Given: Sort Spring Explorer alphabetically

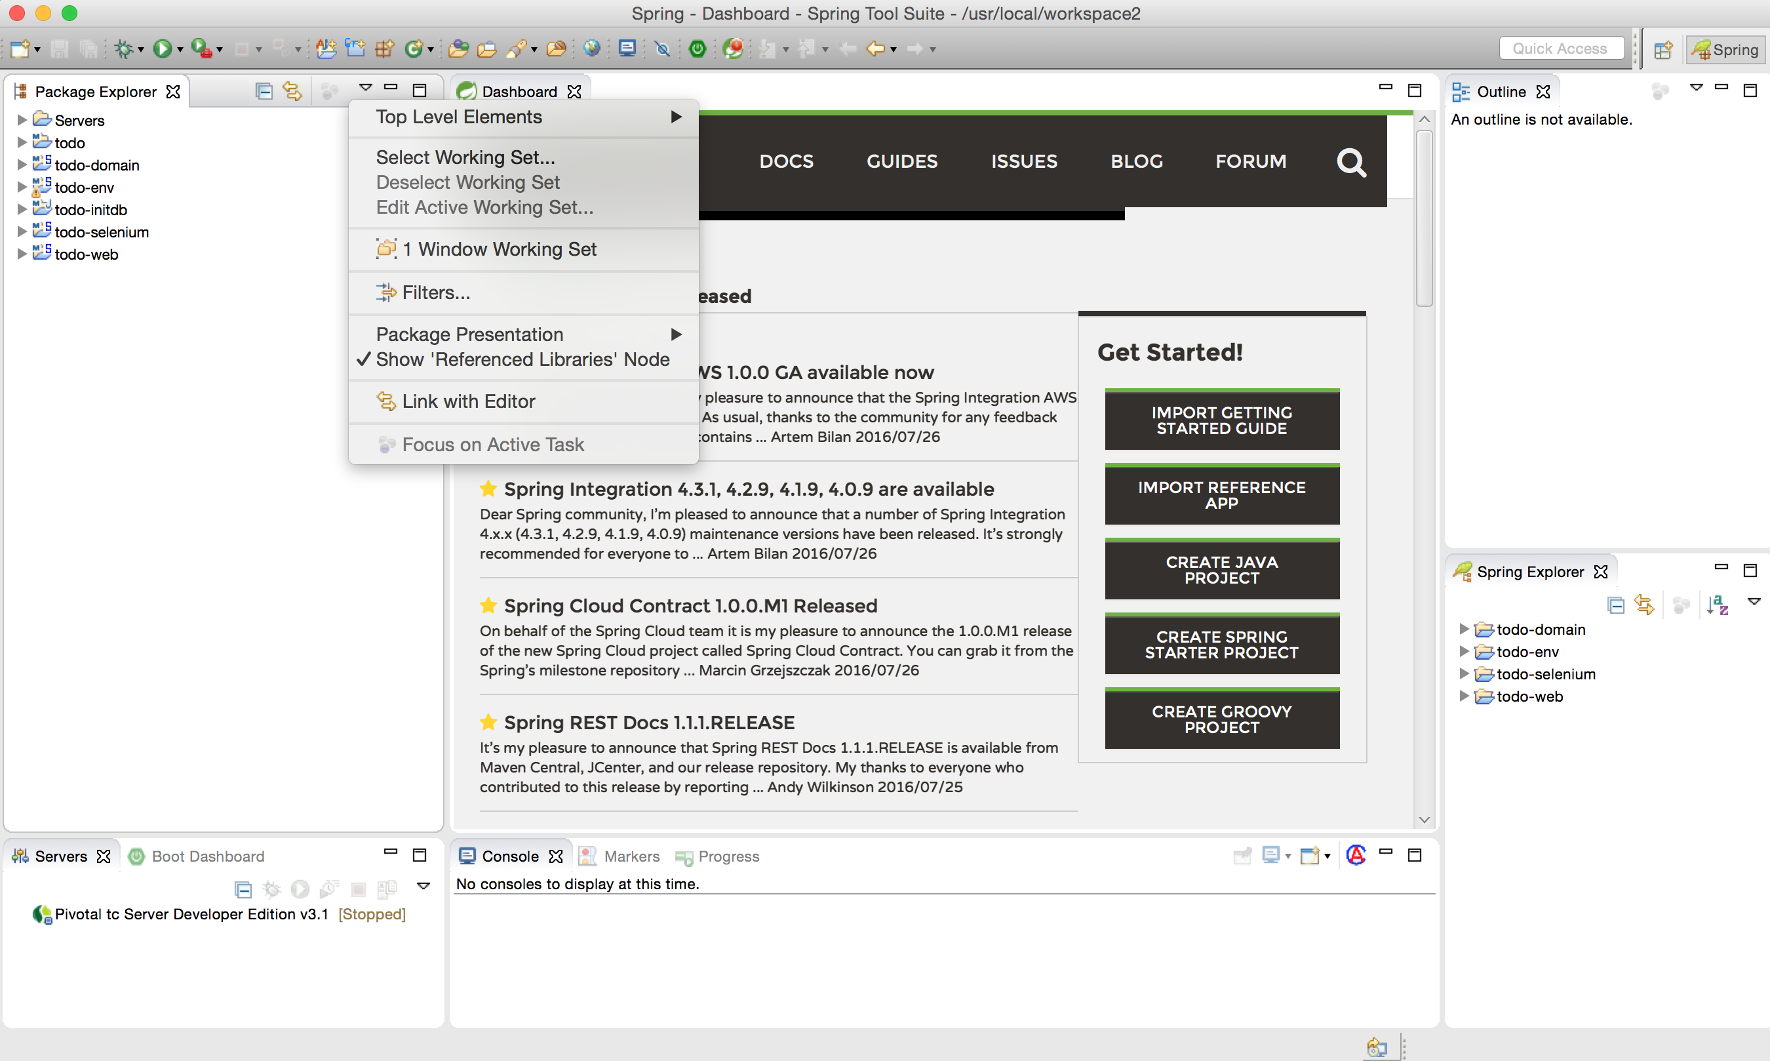Looking at the screenshot, I should 1718,604.
